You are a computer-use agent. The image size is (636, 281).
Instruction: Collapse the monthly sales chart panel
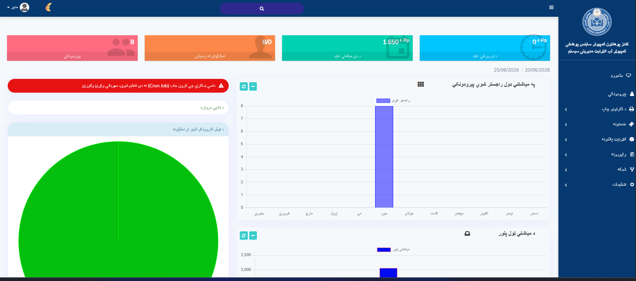(253, 236)
